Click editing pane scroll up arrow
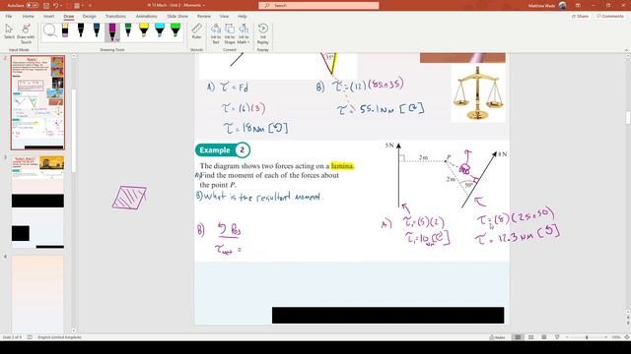 pyautogui.click(x=628, y=56)
